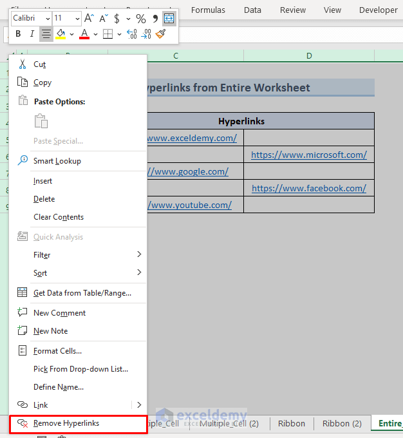This screenshot has width=403, height=438.
Task: Switch to Ribbon (2) sheet tab
Action: pos(342,423)
